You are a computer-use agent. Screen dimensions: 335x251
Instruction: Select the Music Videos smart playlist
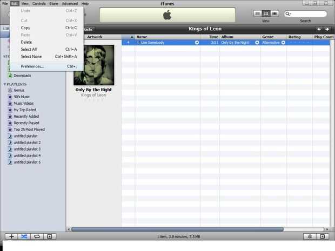tap(23, 103)
